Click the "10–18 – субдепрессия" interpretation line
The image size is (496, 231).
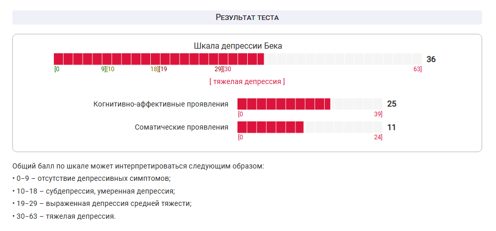pyautogui.click(x=94, y=191)
